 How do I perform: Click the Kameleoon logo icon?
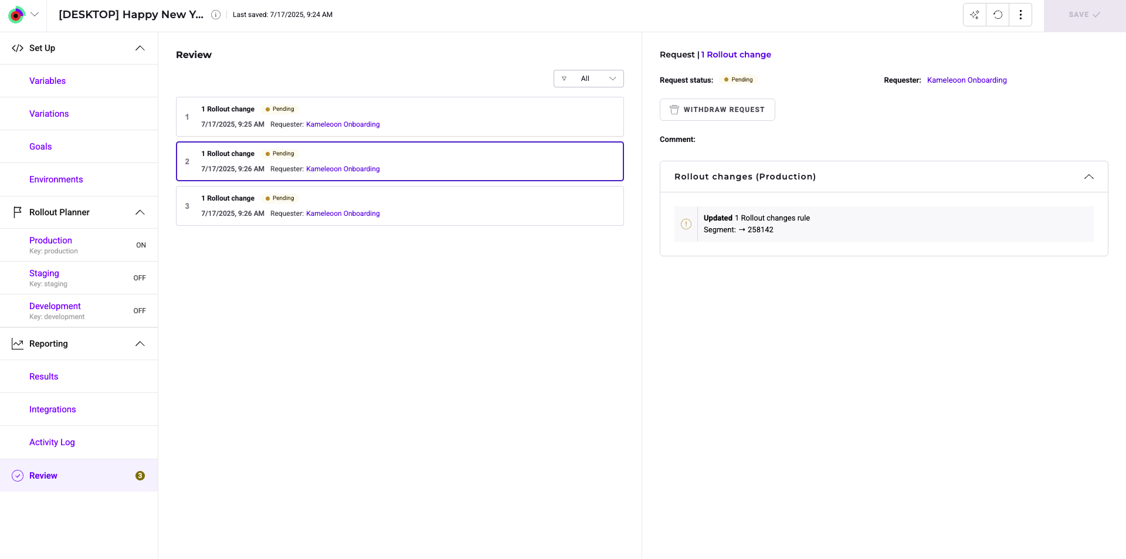pos(16,15)
